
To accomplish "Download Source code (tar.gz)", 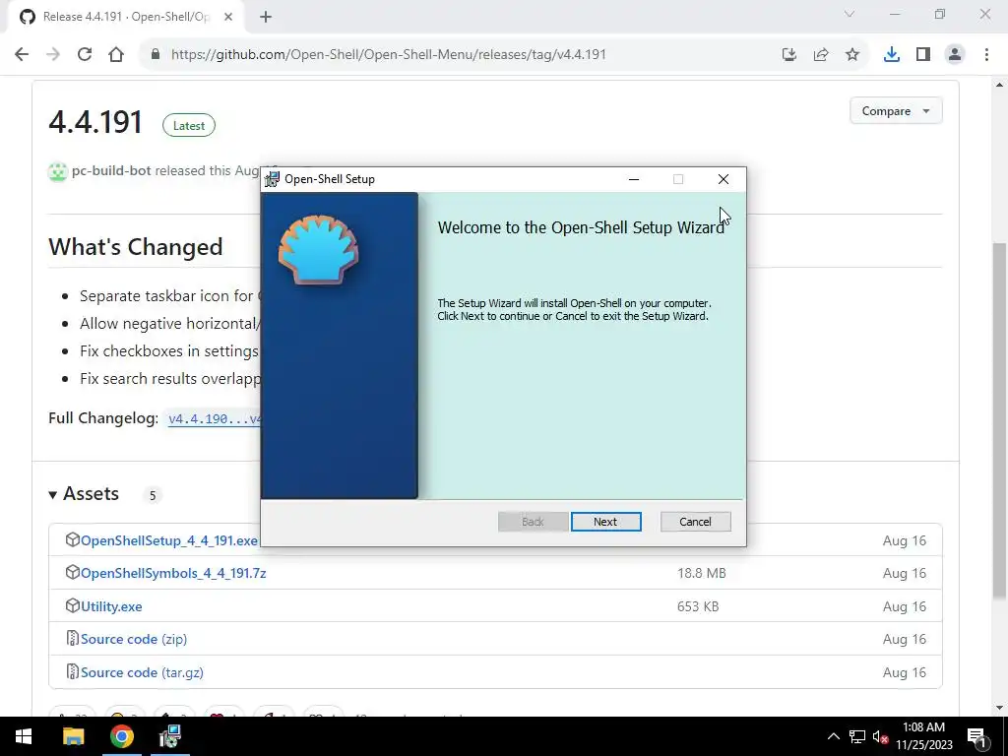I will (142, 672).
